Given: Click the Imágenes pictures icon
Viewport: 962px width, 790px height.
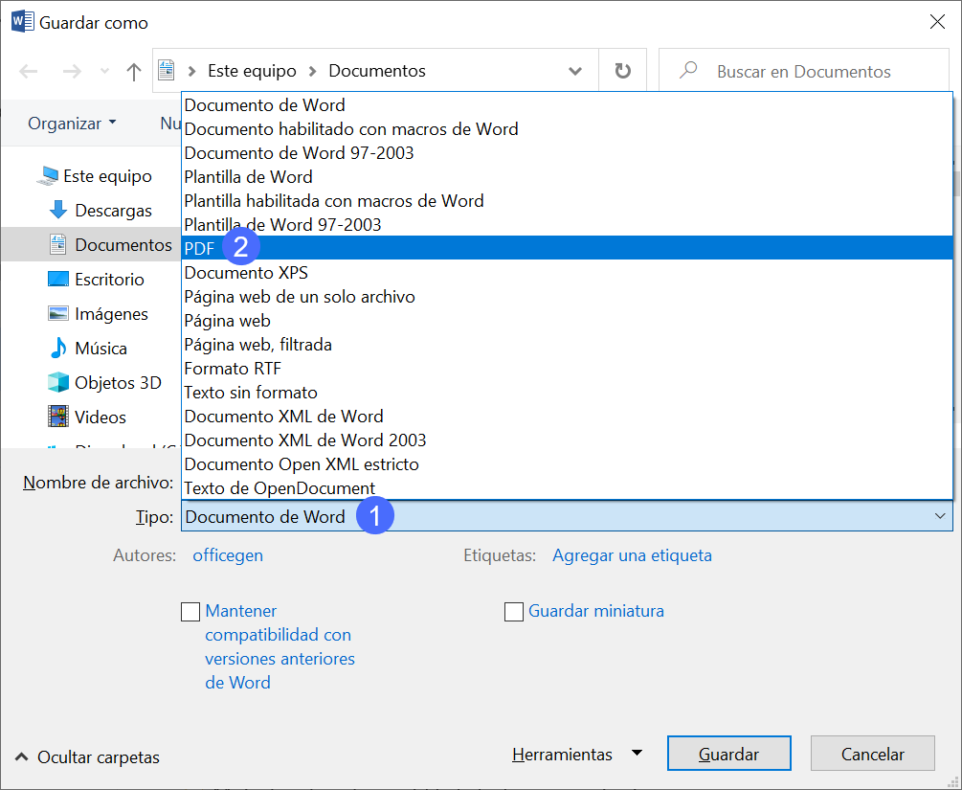Looking at the screenshot, I should [x=58, y=313].
